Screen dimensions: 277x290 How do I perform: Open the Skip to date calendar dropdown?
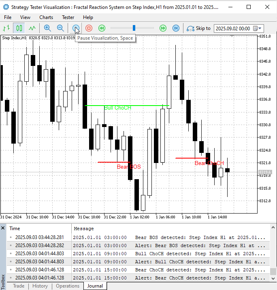pos(258,28)
